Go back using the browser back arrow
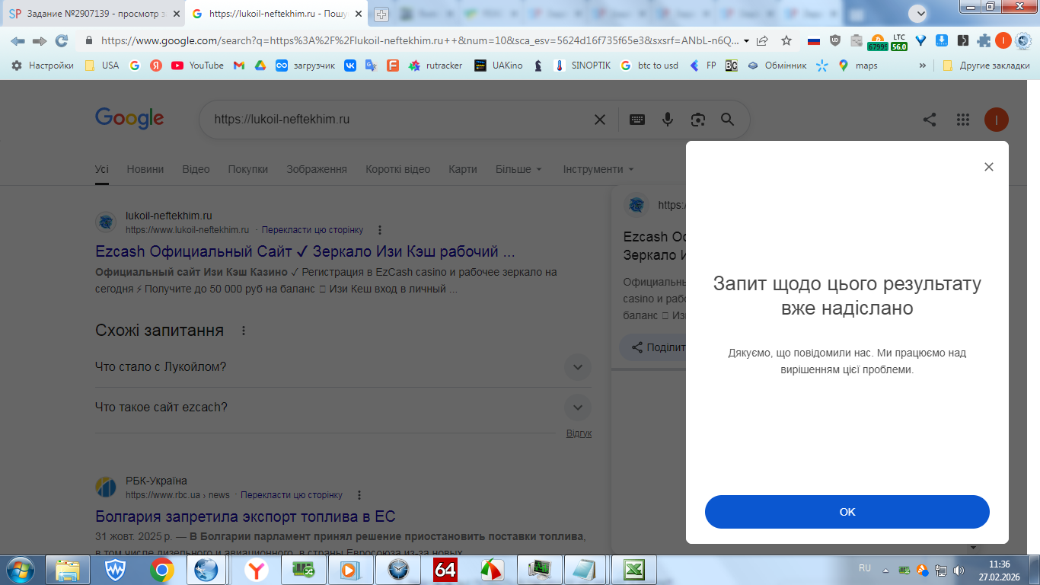The image size is (1040, 585). click(18, 40)
